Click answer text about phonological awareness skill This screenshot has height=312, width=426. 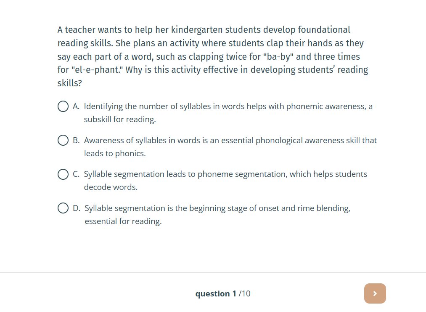pos(230,147)
